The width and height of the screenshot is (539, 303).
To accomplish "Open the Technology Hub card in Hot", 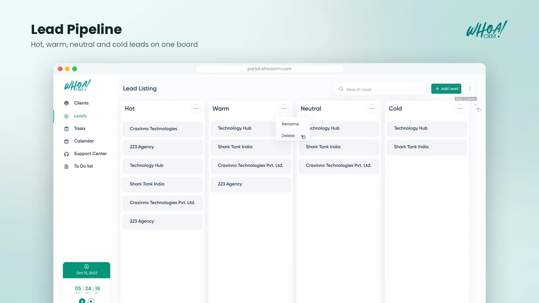I will point(163,166).
